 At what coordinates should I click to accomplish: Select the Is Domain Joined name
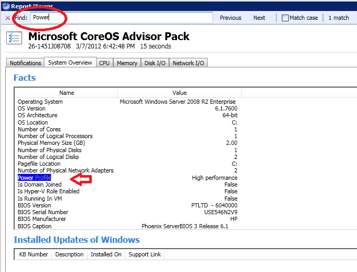[x=40, y=184]
